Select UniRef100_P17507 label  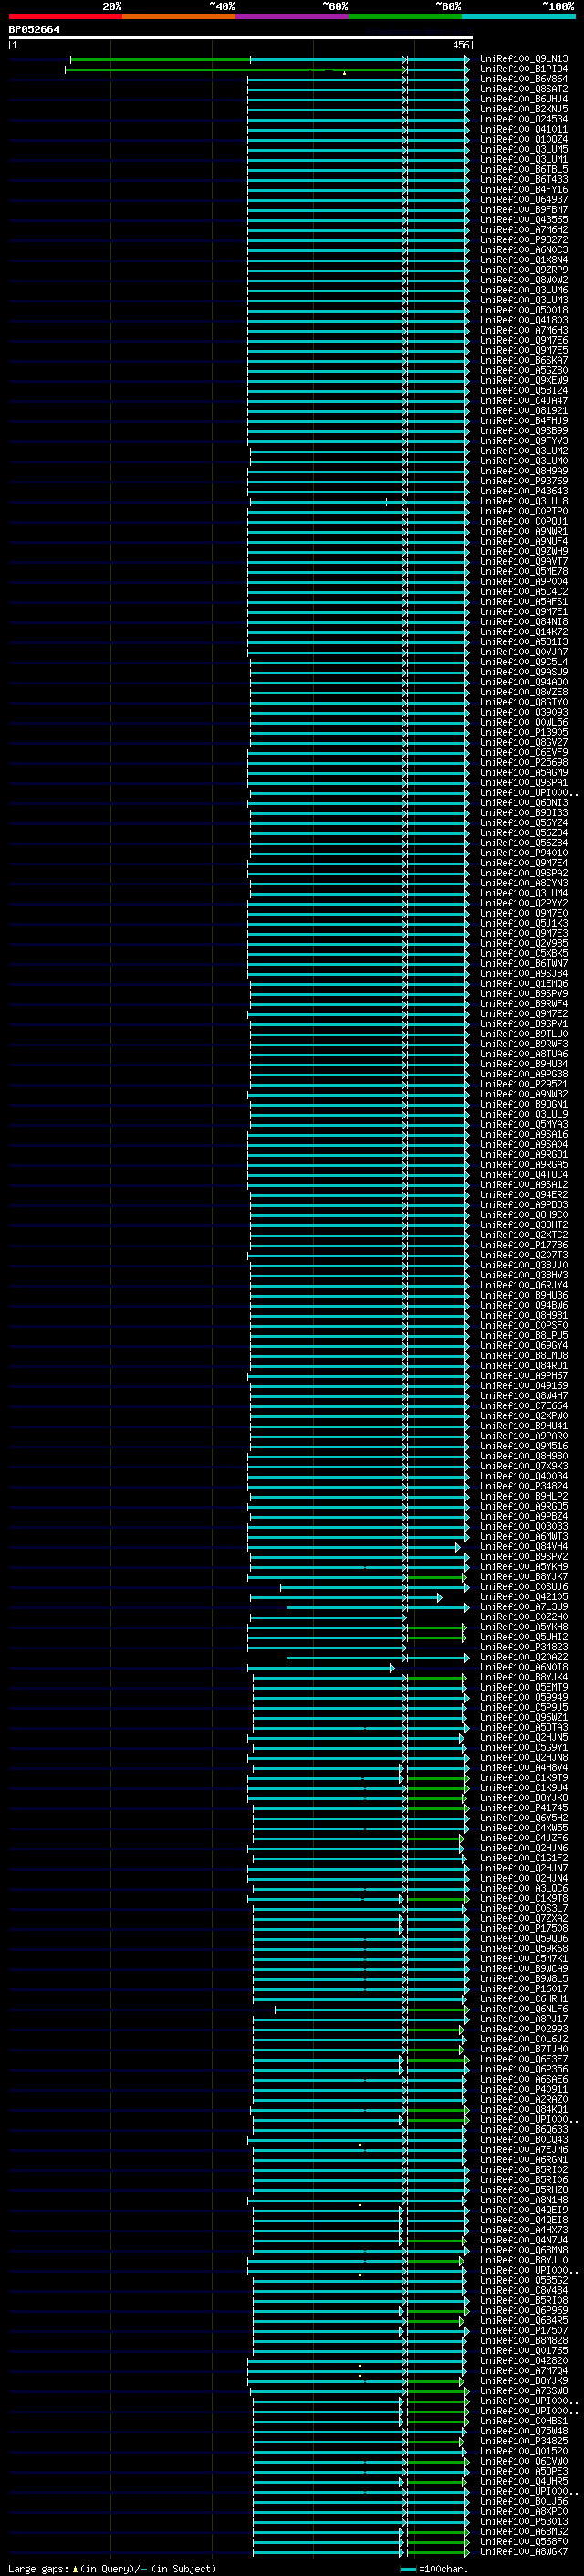point(523,2330)
